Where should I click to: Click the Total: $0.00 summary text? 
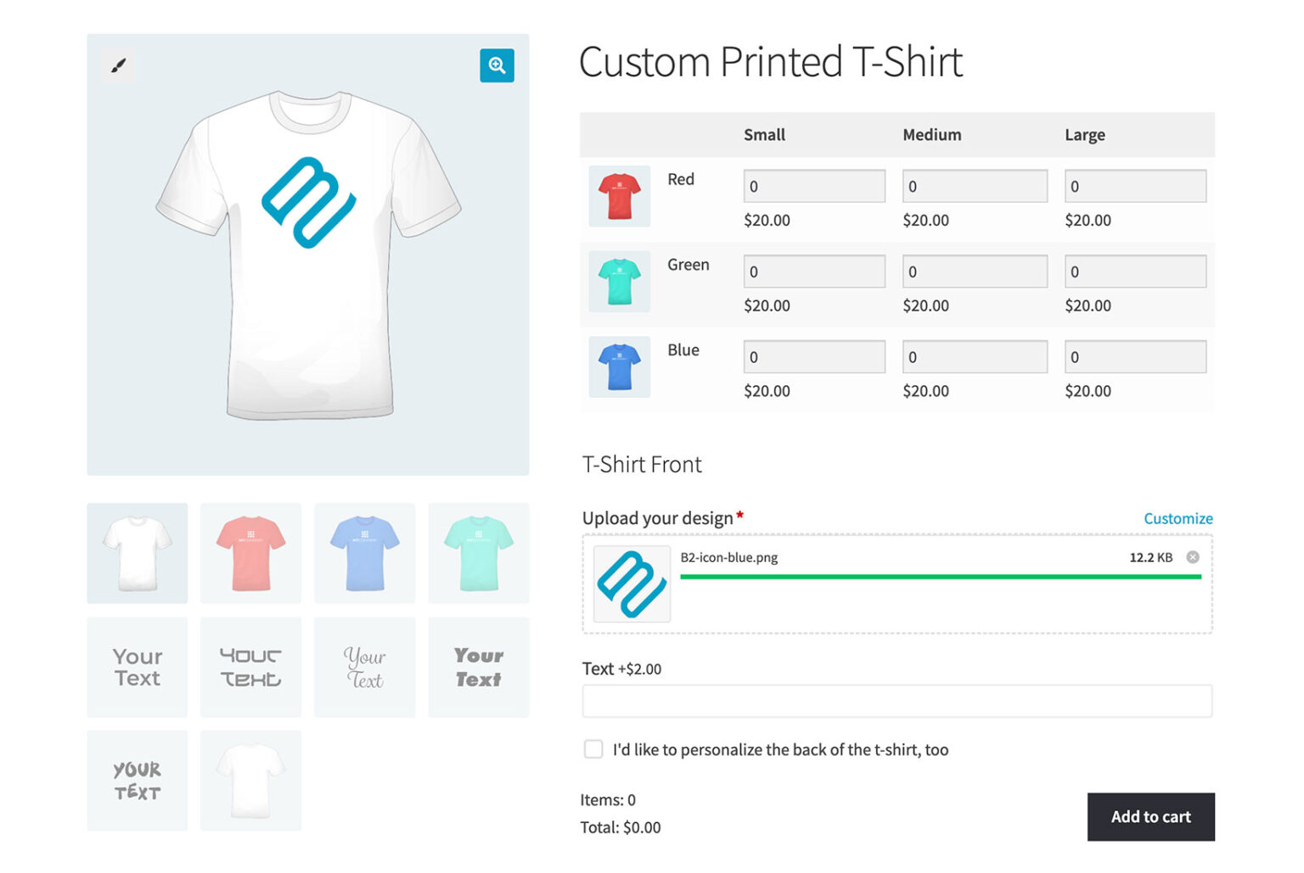tap(621, 827)
